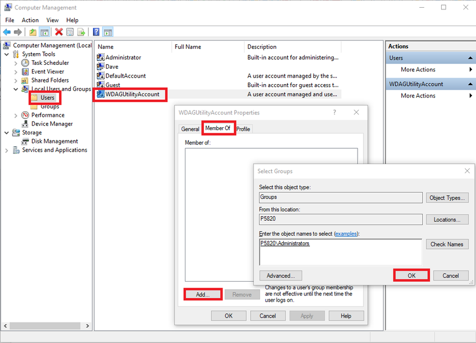Click the Check Names button
The image size is (476, 343).
click(446, 244)
